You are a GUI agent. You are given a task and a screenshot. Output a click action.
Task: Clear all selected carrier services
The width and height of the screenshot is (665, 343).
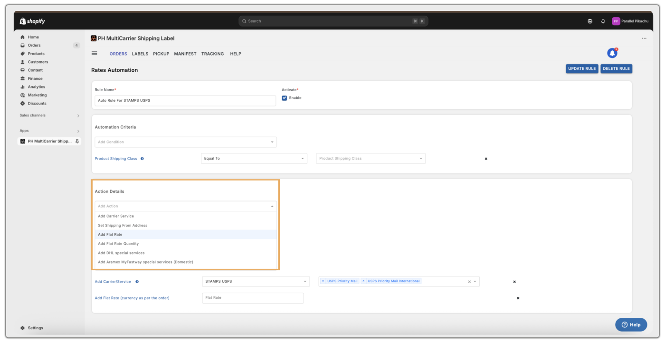[x=469, y=282]
